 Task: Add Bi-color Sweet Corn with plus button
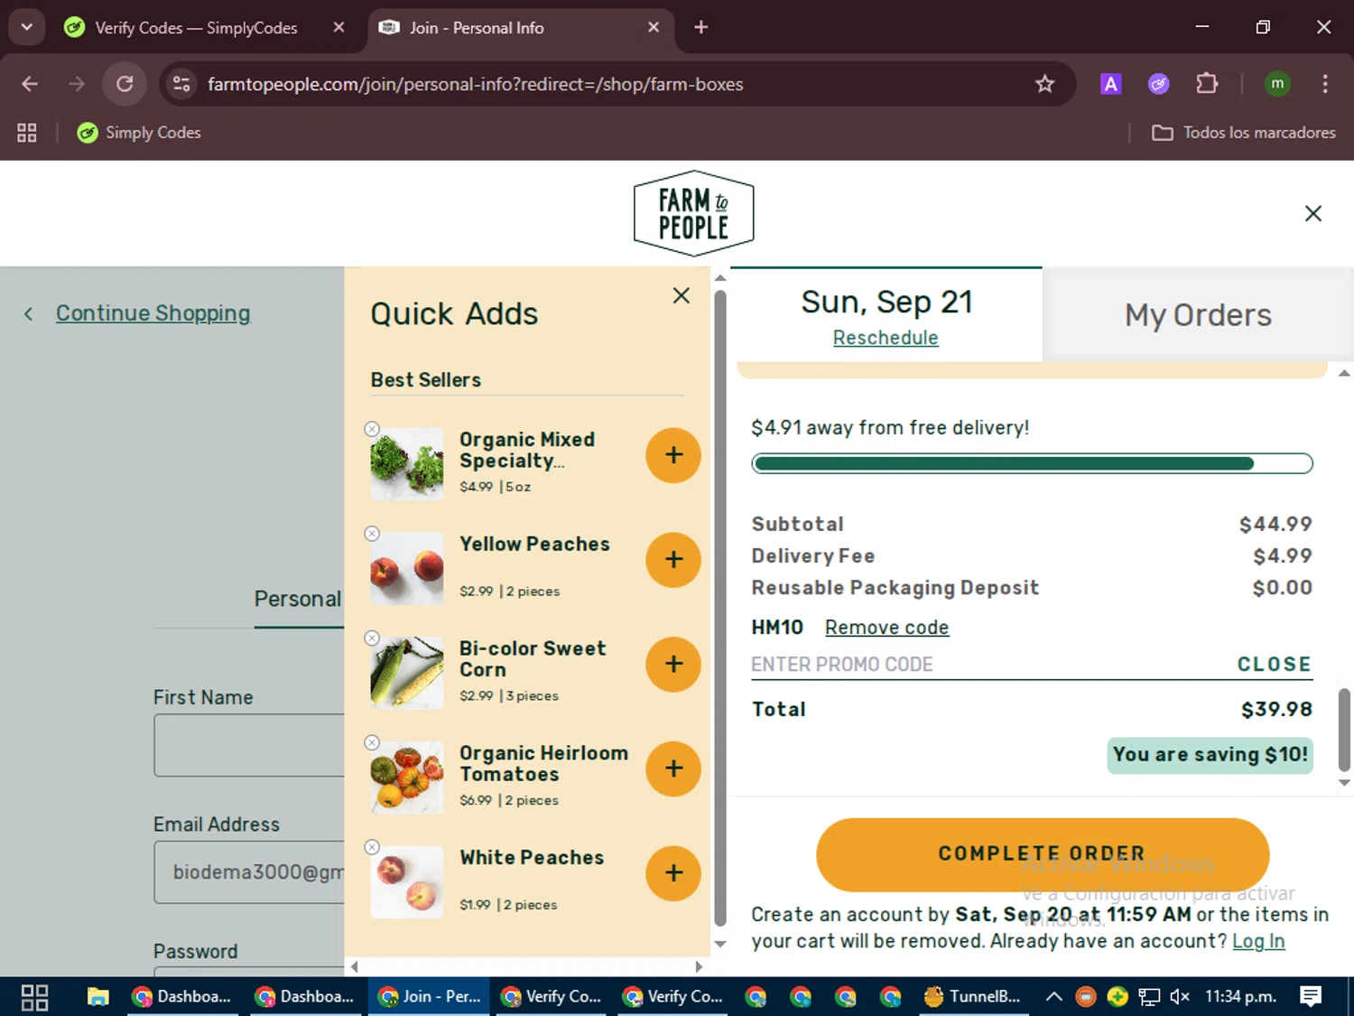(673, 665)
